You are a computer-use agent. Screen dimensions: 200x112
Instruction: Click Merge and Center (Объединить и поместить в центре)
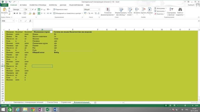pyautogui.click(x=67, y=13)
